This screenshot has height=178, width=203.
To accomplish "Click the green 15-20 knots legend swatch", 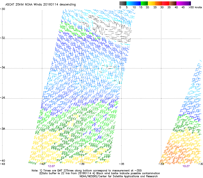I will 144,3.
